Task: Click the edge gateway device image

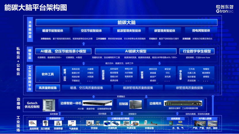Action: (x=183, y=103)
